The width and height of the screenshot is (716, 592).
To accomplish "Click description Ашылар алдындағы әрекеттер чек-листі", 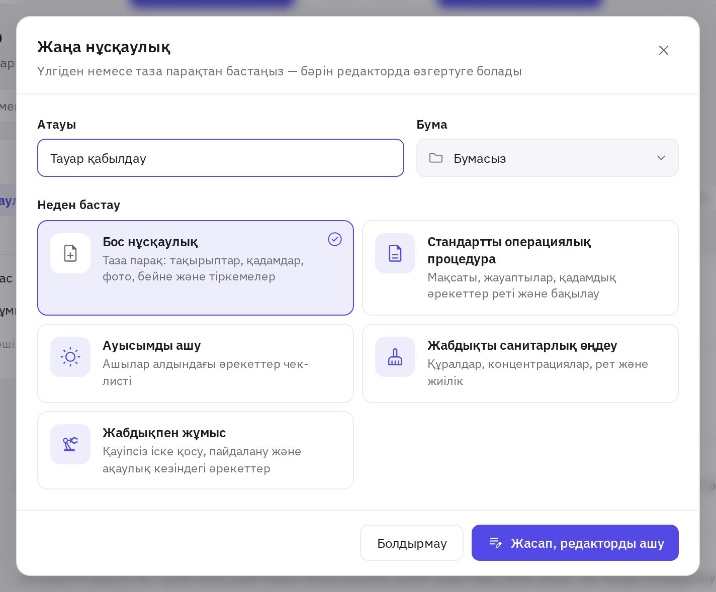I will (x=205, y=372).
